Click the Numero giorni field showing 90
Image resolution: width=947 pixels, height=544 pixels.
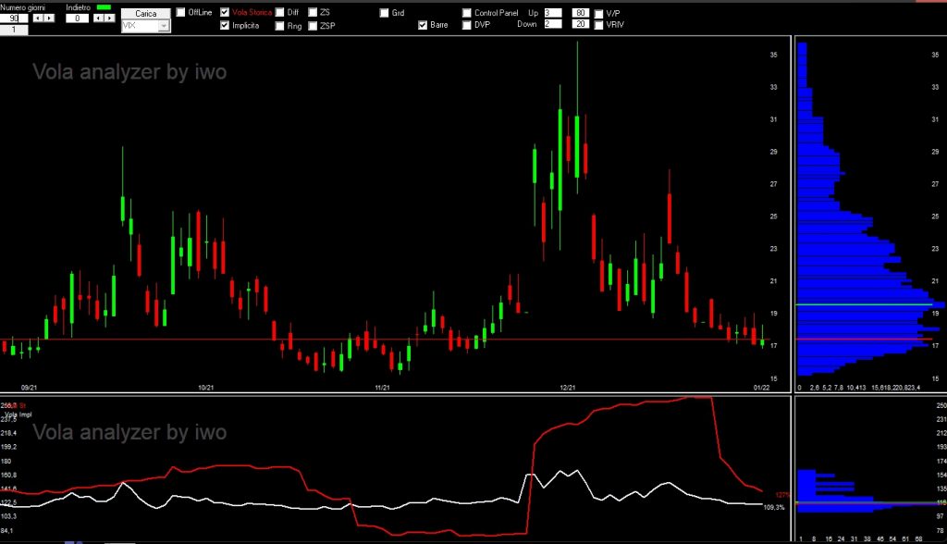coord(14,19)
